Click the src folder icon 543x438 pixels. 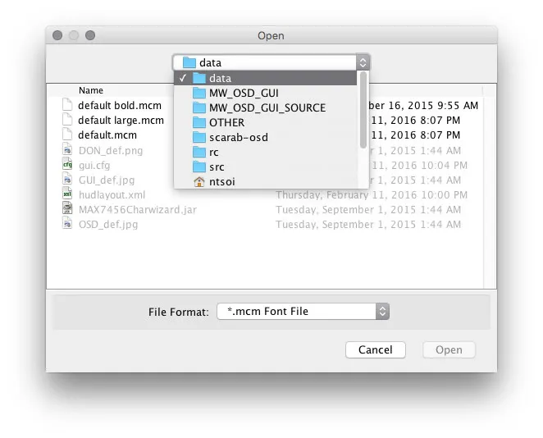(199, 167)
